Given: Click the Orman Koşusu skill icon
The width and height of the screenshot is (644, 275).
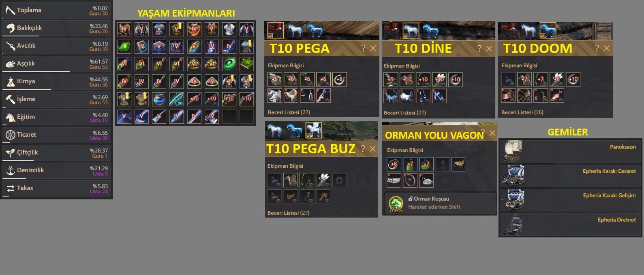Looking at the screenshot, I should click(396, 203).
